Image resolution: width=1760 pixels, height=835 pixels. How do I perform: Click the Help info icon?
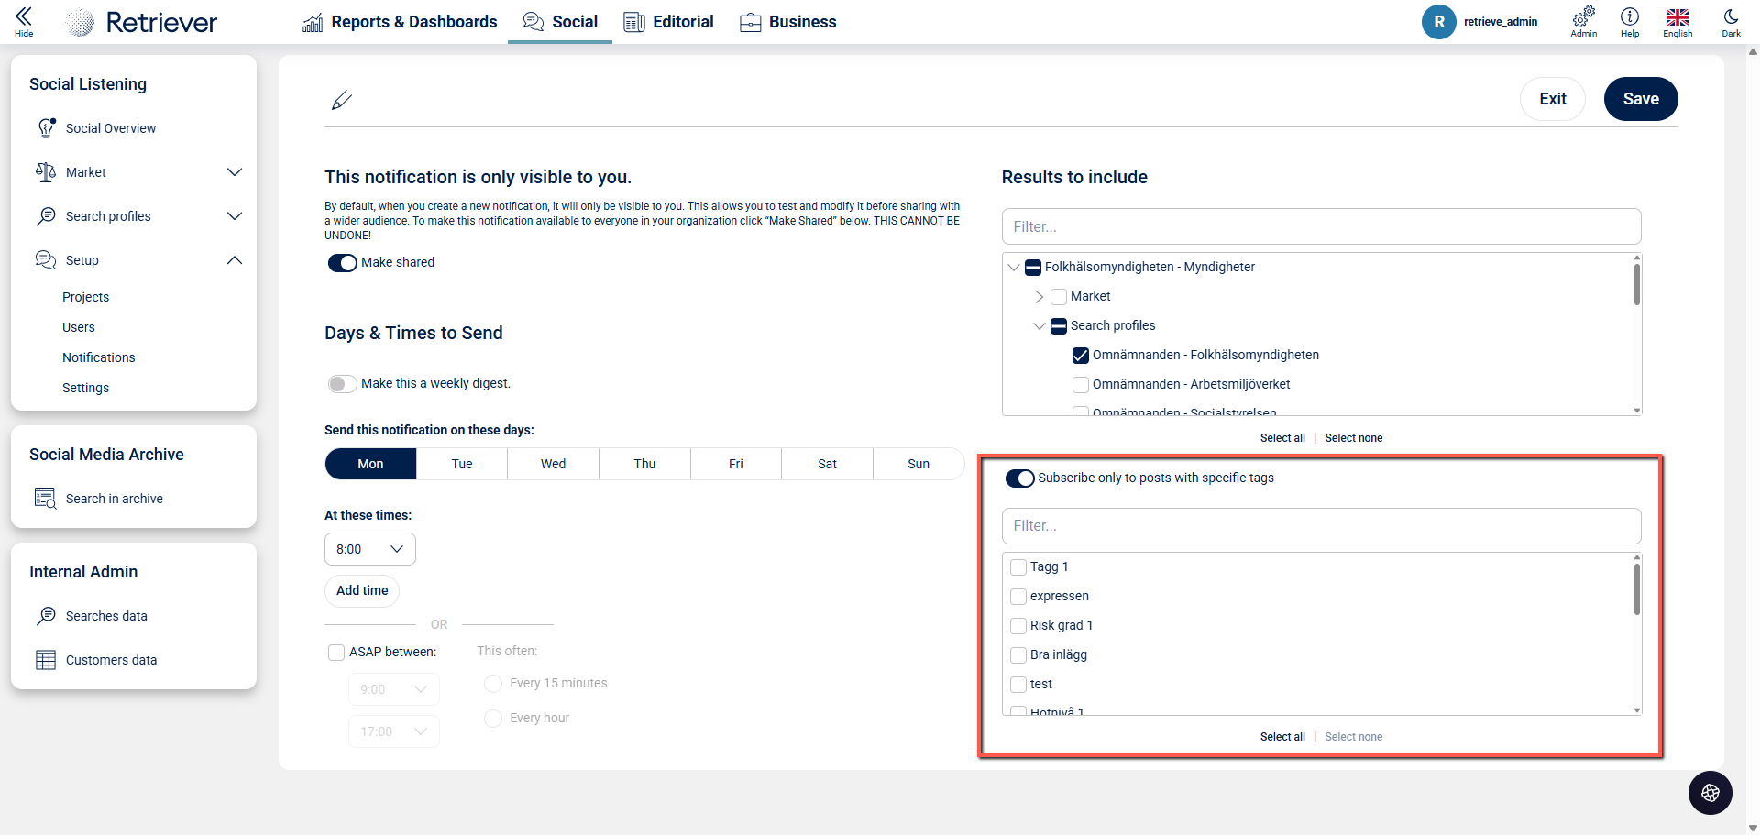(x=1629, y=16)
